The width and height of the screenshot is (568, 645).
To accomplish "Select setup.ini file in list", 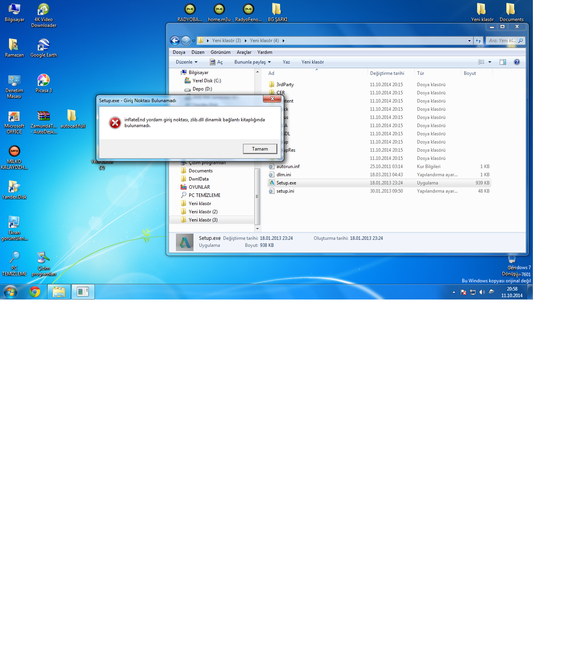I will 285,191.
